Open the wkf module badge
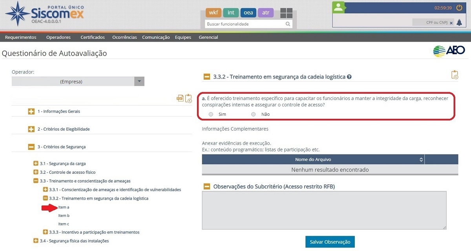The width and height of the screenshot is (471, 251). tap(213, 13)
